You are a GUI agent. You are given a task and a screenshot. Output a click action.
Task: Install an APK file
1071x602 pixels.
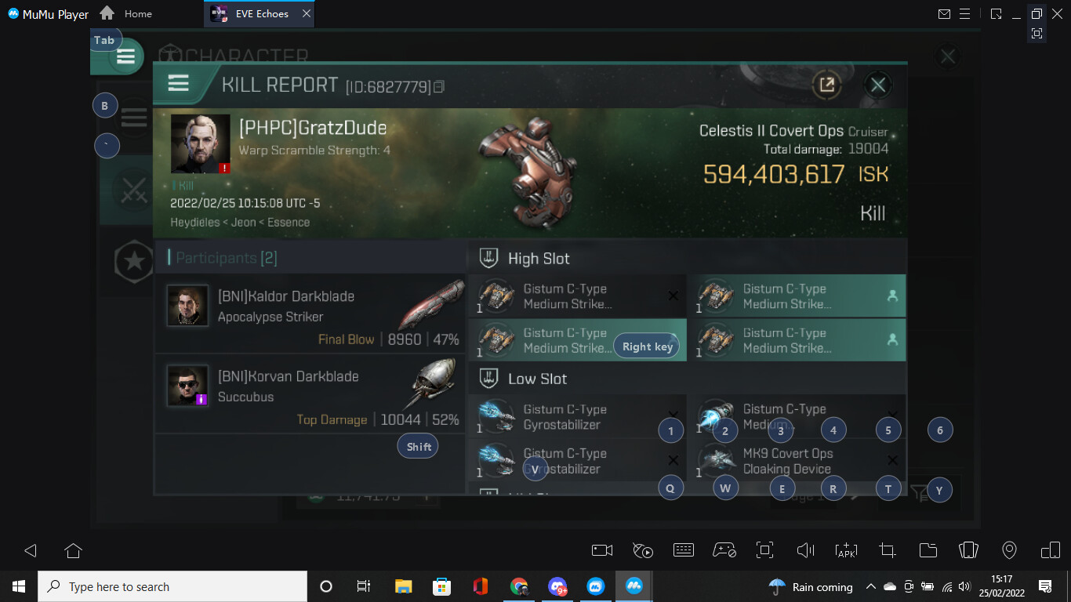pos(847,550)
